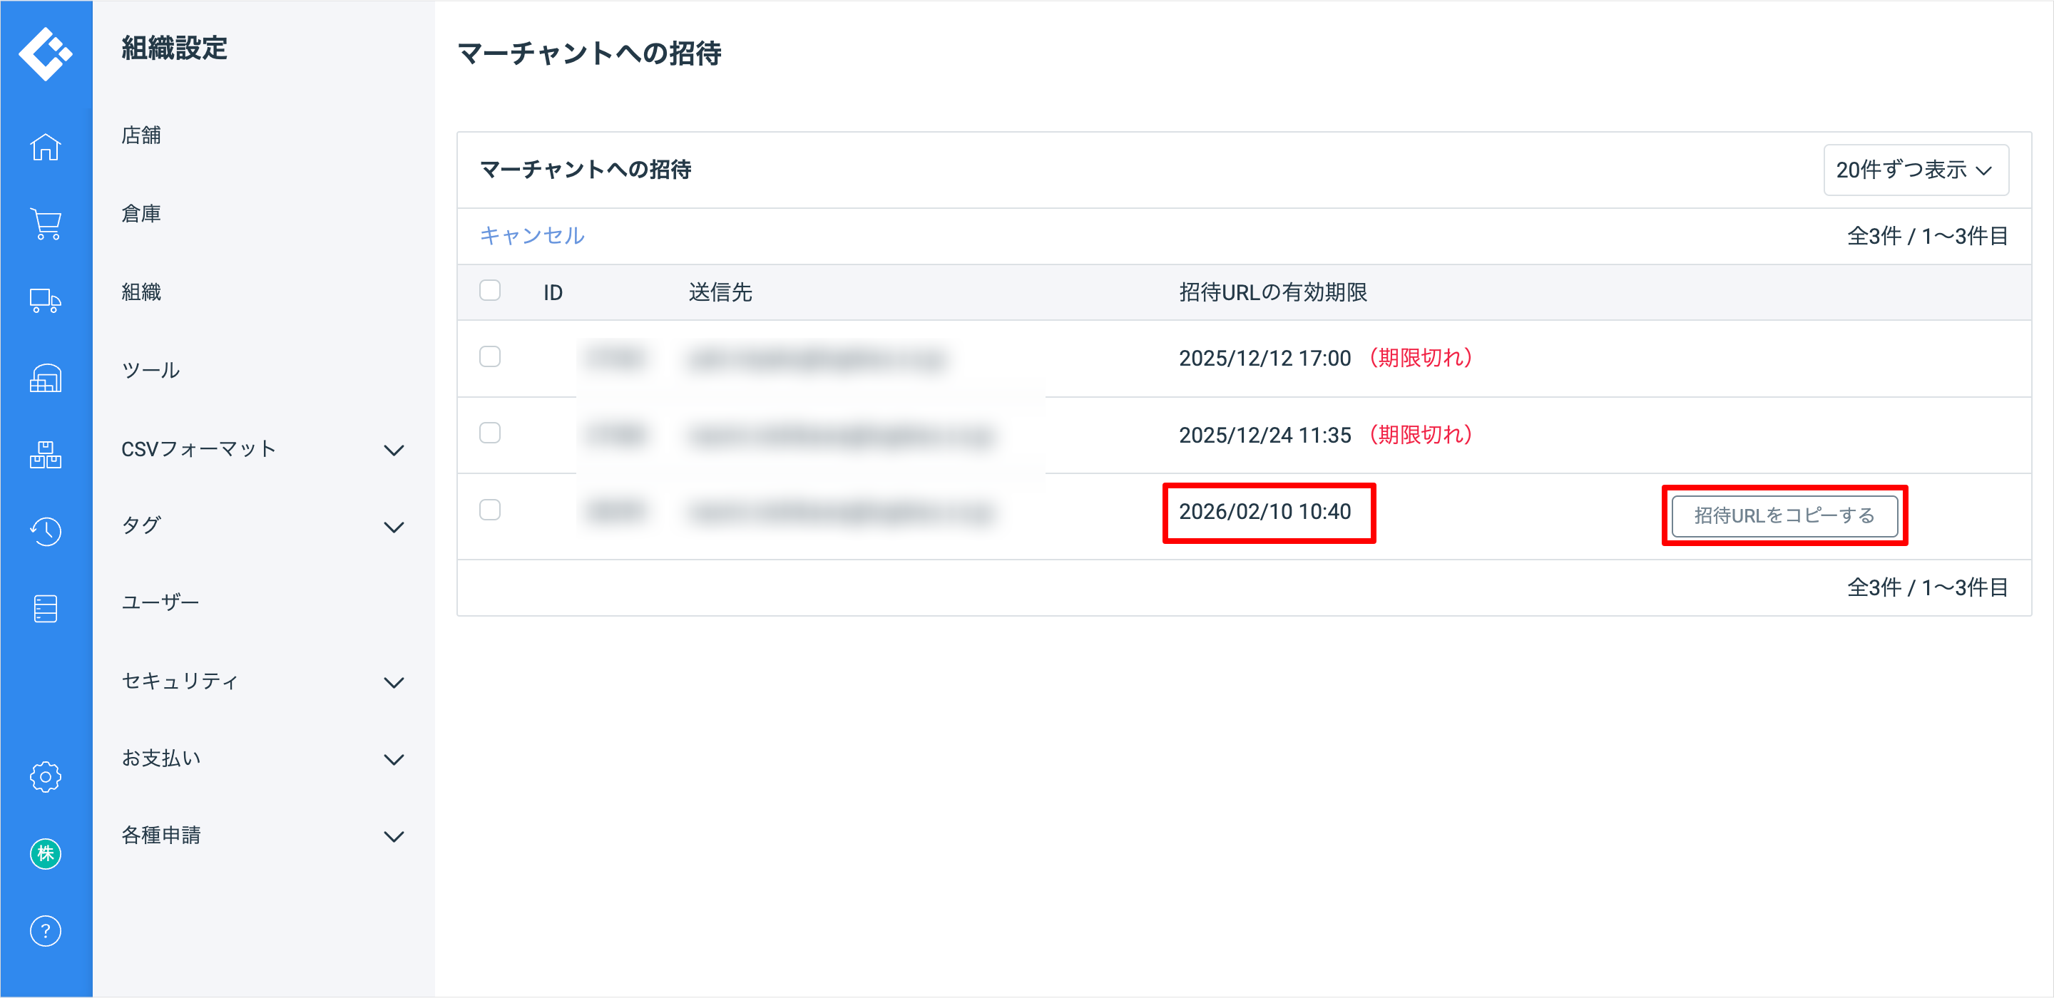Click the green 株 account avatar
The width and height of the screenshot is (2054, 998).
(x=46, y=854)
